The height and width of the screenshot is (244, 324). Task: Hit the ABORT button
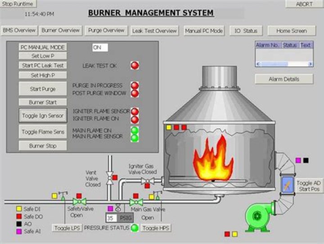tap(304, 4)
